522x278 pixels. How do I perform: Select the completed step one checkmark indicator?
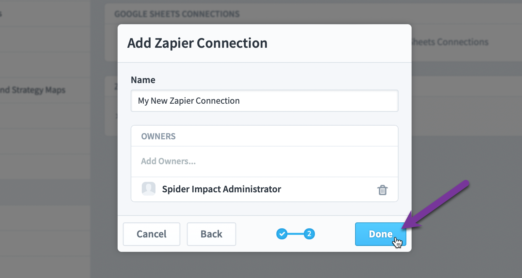[x=282, y=234]
